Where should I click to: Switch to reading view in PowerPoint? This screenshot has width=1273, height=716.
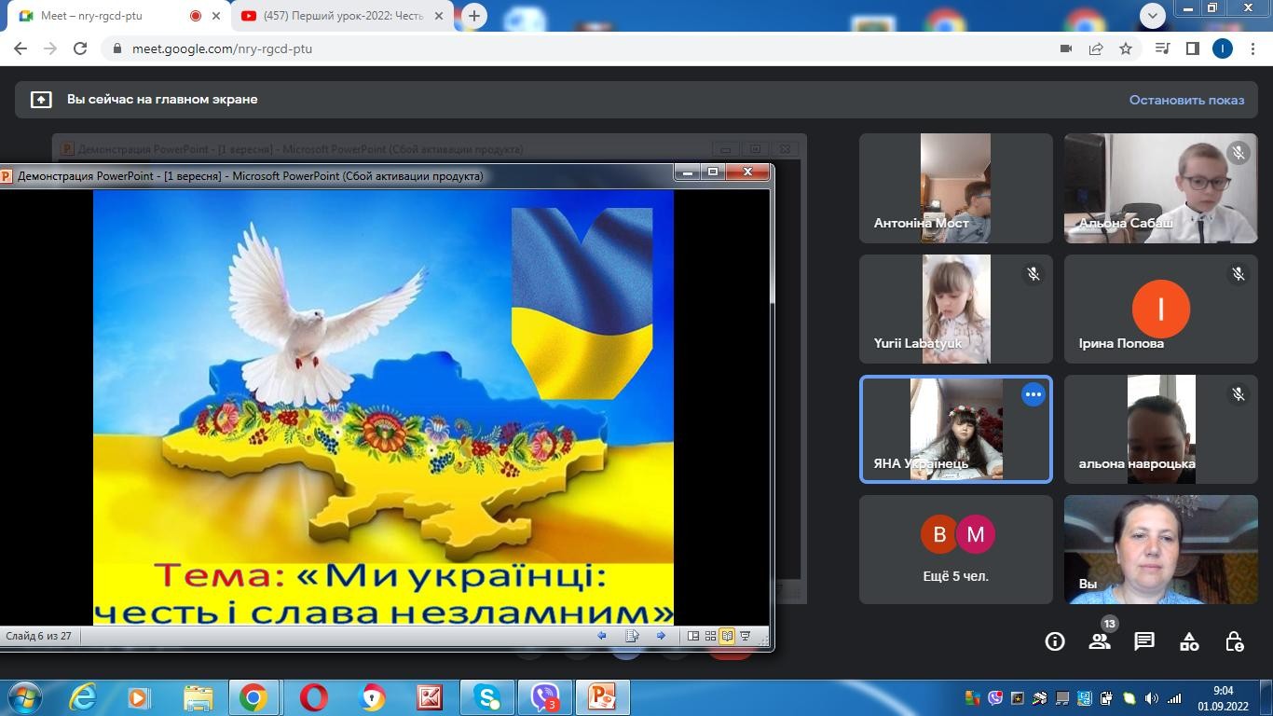(x=727, y=636)
